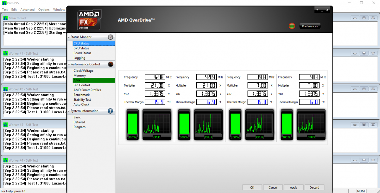Viewport: 380px width, 193px height.
Task: Confirm with the OK button
Action: (x=252, y=187)
